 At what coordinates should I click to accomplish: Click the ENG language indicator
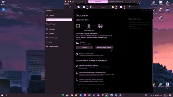[161, 95]
